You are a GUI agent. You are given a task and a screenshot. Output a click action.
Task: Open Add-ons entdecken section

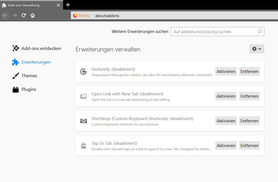tap(37, 48)
